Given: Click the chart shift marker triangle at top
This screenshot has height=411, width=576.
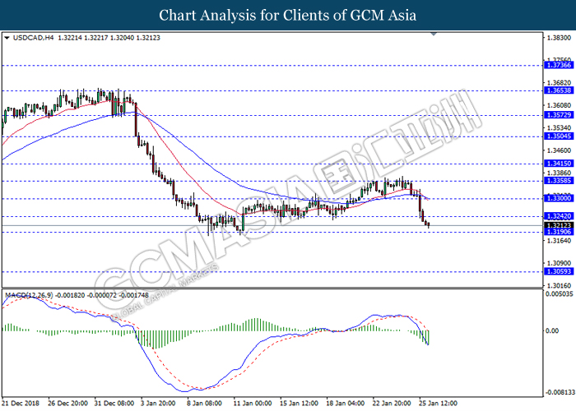Looking at the screenshot, I should click(434, 34).
